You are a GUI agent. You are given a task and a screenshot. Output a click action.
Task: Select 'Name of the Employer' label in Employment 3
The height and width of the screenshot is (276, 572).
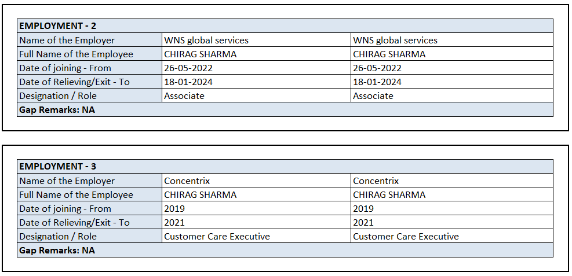pyautogui.click(x=67, y=181)
